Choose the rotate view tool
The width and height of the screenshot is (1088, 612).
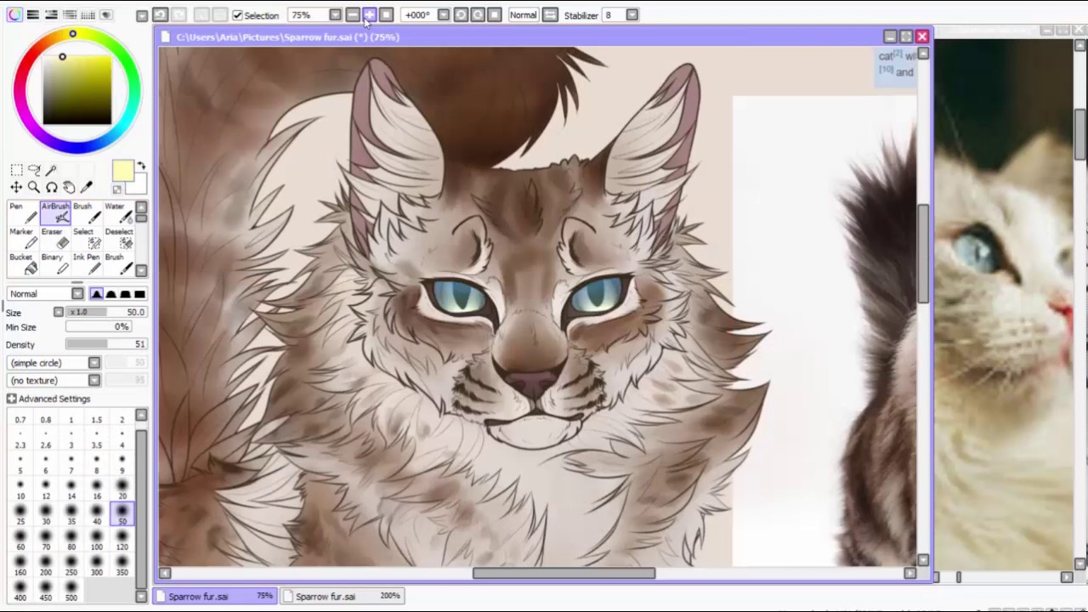51,187
